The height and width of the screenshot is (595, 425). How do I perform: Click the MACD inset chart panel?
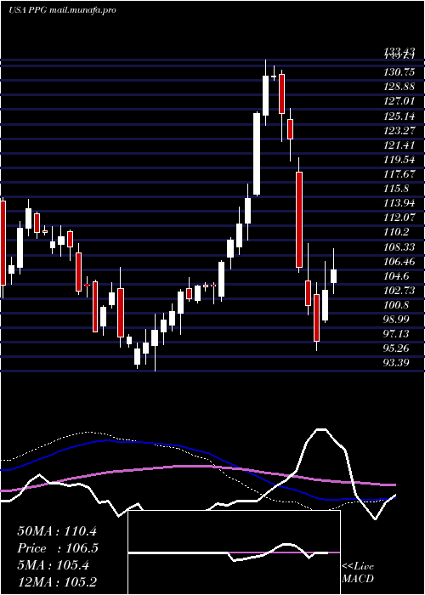234,552
